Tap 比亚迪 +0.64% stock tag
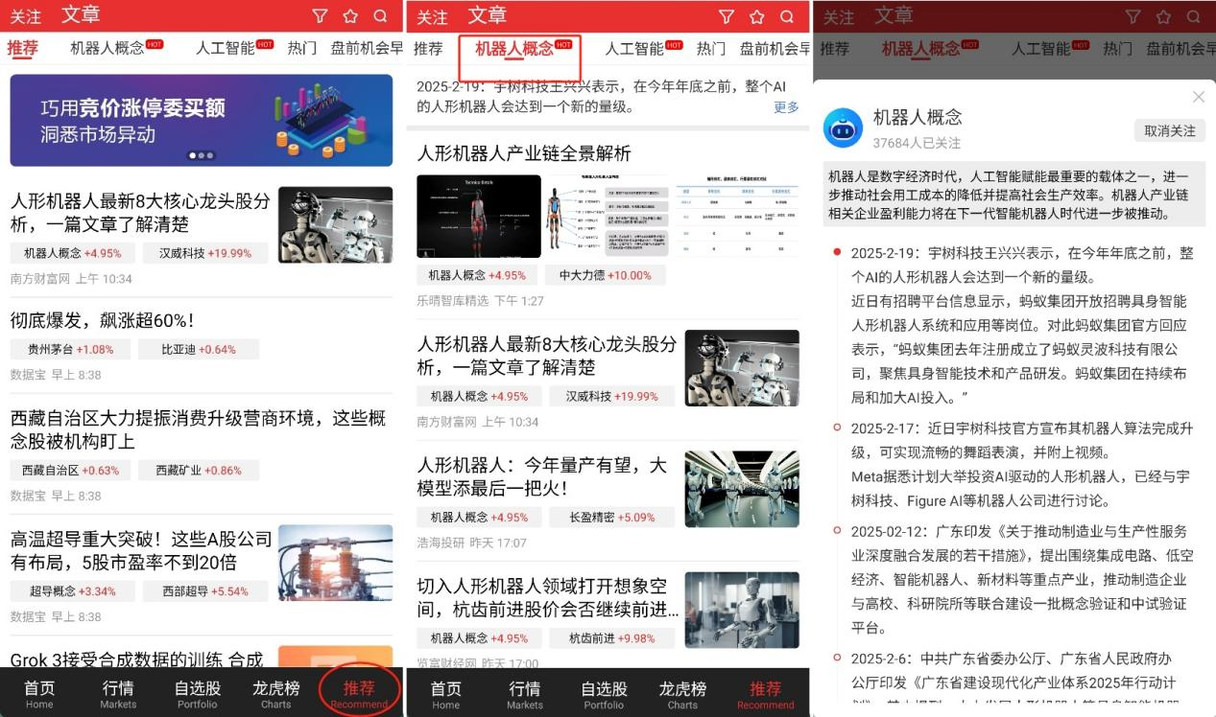The width and height of the screenshot is (1216, 717). 199,349
